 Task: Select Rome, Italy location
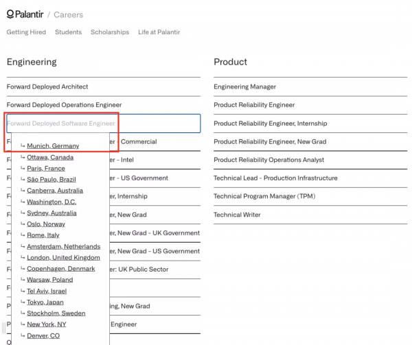[x=43, y=235]
